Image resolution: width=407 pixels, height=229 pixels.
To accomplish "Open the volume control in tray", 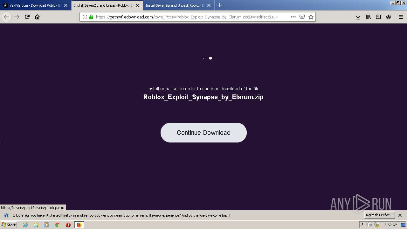I will click(x=369, y=225).
